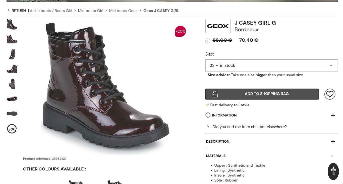The image size is (343, 184).
Task: Open 'Did you find the item cheaper elsewhere?'
Action: [x=249, y=127]
